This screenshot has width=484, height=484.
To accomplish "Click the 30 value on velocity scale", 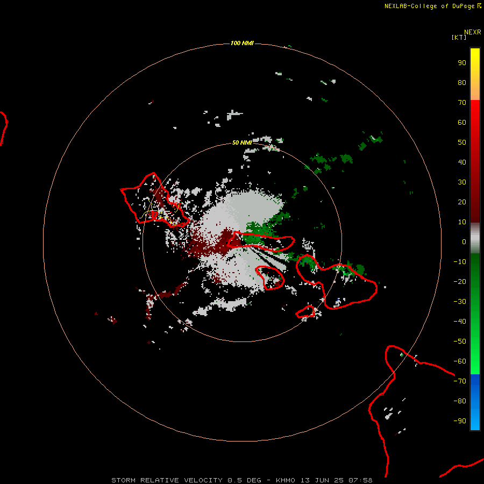I will (x=462, y=182).
